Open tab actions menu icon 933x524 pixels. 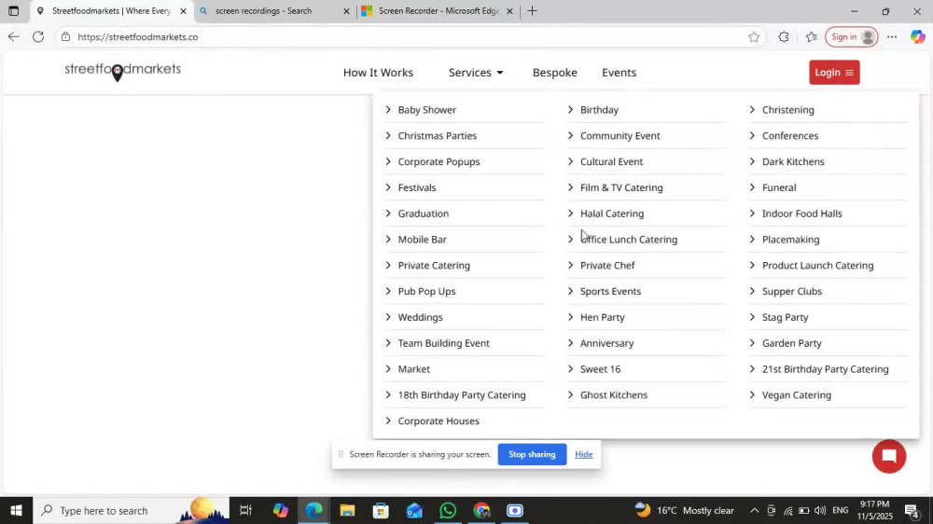pos(13,10)
